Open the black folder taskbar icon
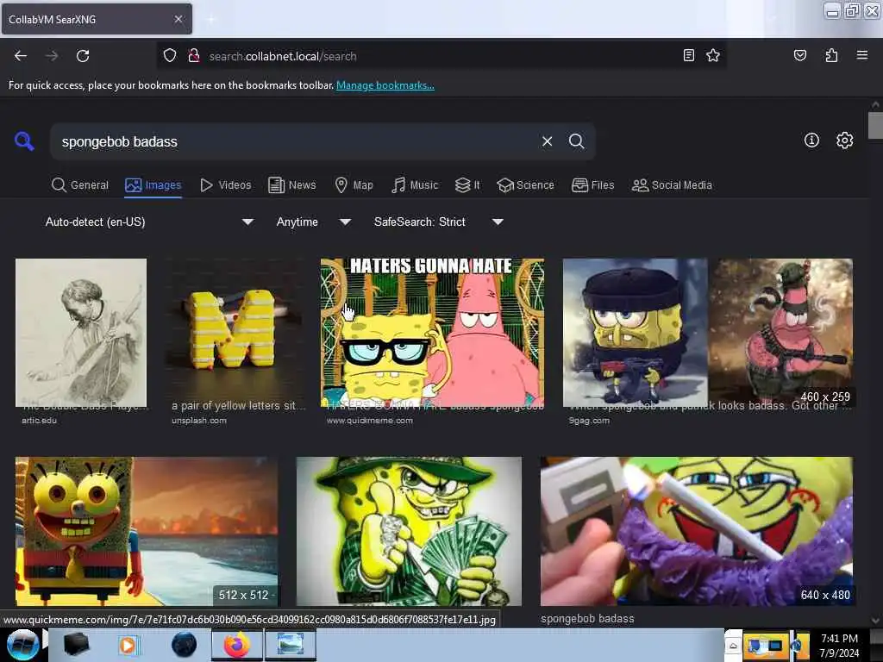This screenshot has height=662, width=883. 77,645
